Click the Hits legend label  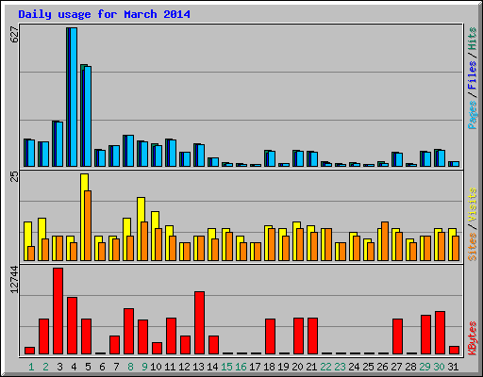pos(472,39)
